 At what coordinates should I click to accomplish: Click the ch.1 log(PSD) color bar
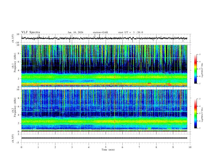tap(195, 69)
